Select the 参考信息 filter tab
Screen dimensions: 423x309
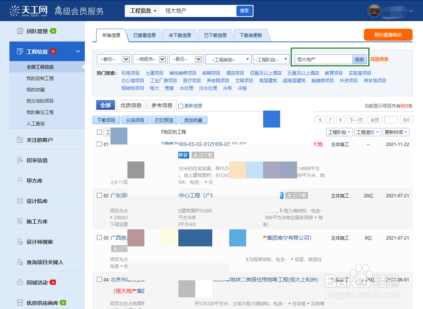pyautogui.click(x=162, y=105)
